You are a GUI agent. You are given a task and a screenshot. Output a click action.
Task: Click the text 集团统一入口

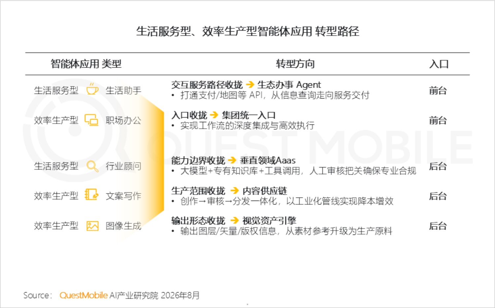click(248, 115)
